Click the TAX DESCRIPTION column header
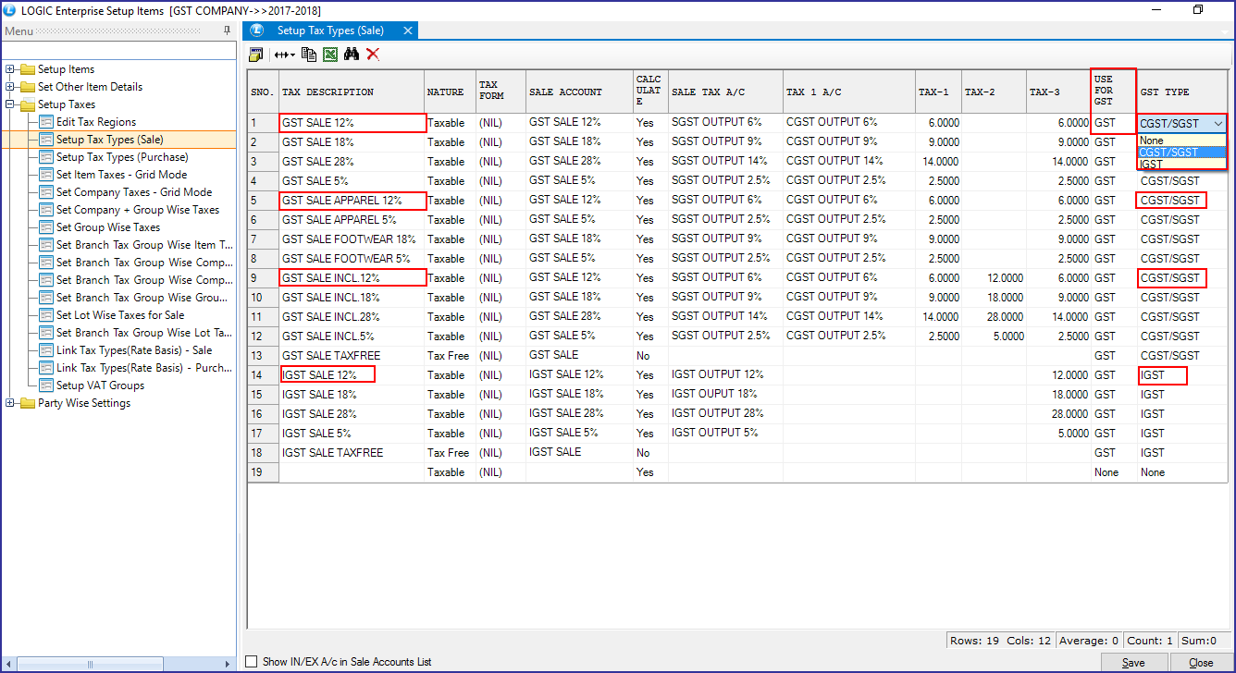The height and width of the screenshot is (673, 1236). tap(351, 92)
